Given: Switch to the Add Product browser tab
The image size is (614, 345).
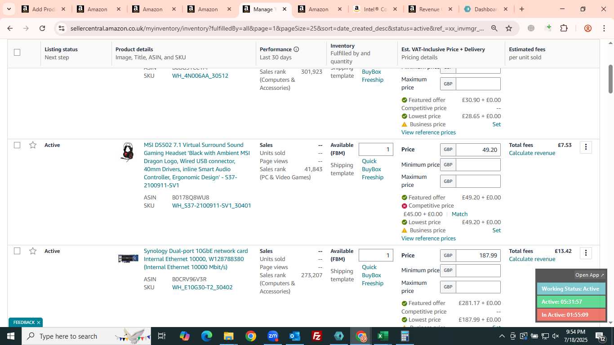Looking at the screenshot, I should (44, 9).
